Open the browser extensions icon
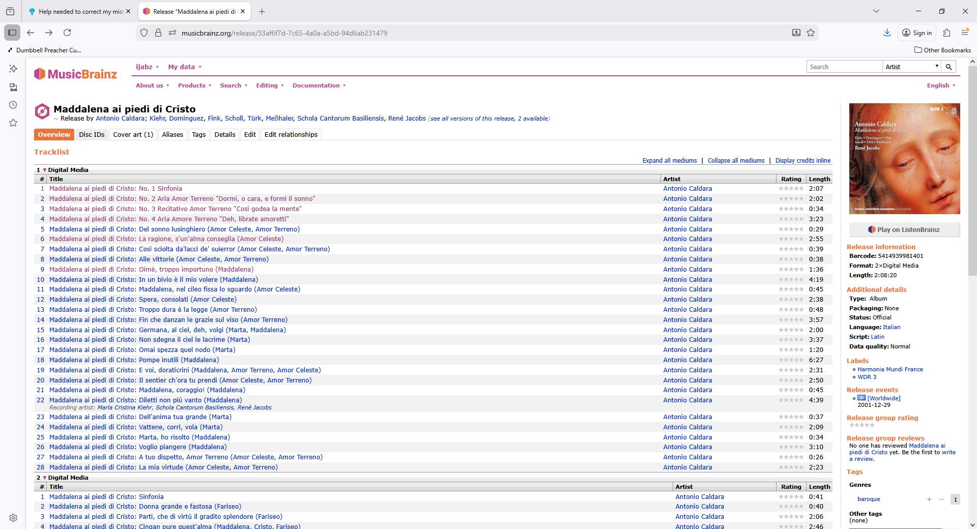 946,33
